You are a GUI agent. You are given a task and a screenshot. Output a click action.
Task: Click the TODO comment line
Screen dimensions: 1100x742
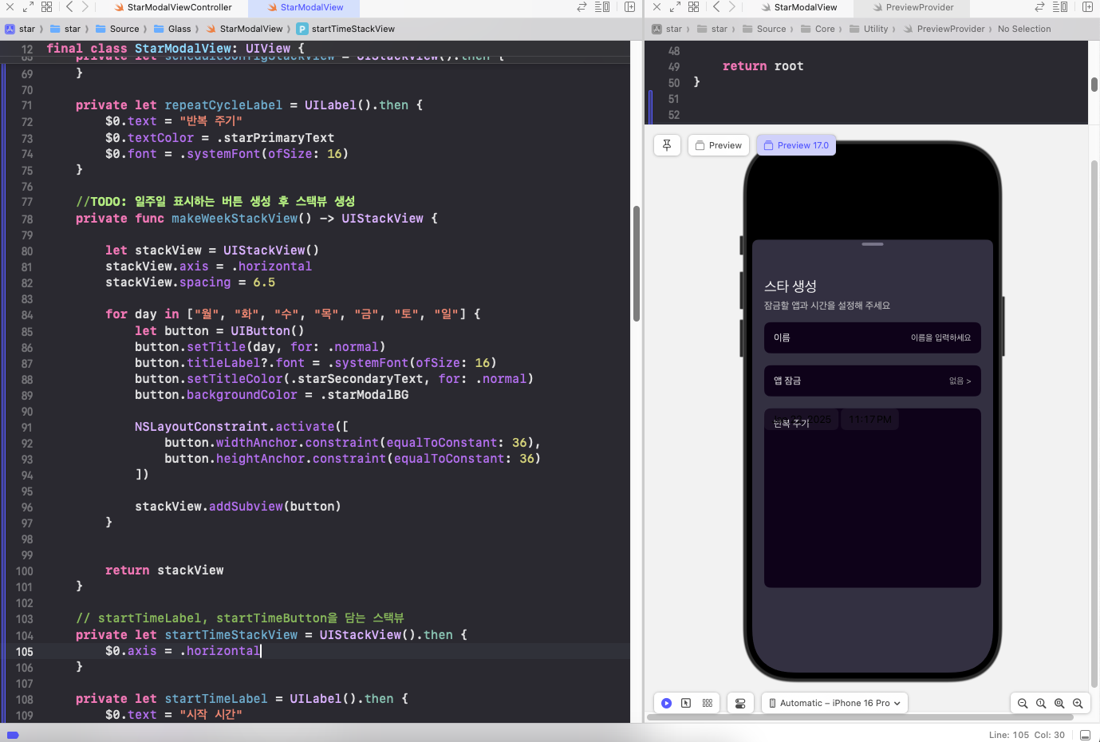[215, 201]
